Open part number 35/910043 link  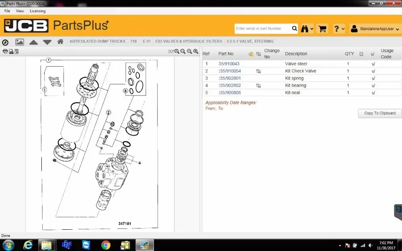[229, 63]
